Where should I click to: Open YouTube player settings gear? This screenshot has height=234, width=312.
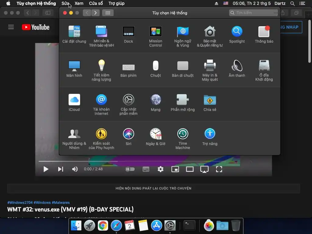tap(161, 169)
